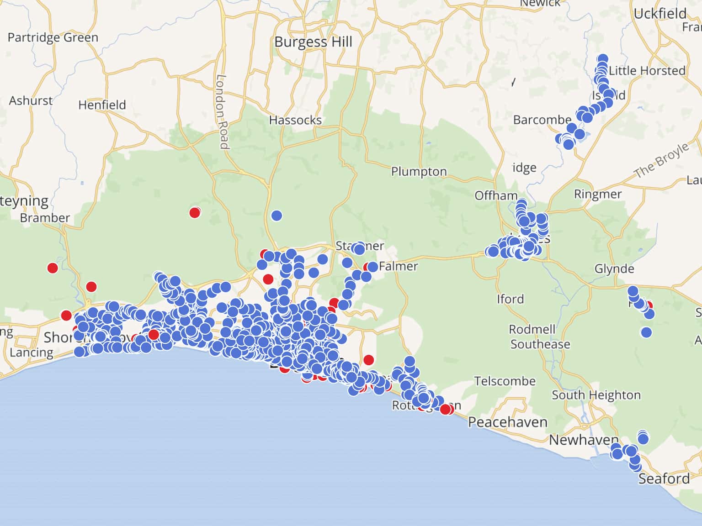Viewport: 702px width, 526px height.
Task: Click the red marker below Bramber
Action: 53,268
